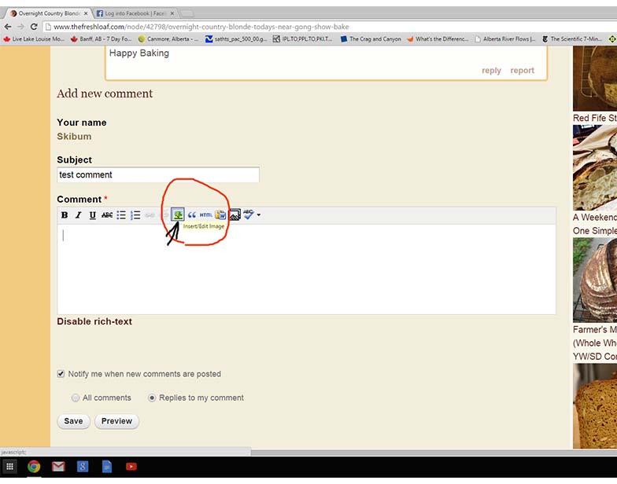Click the Italic formatting icon
This screenshot has width=617, height=484.
pyautogui.click(x=78, y=215)
